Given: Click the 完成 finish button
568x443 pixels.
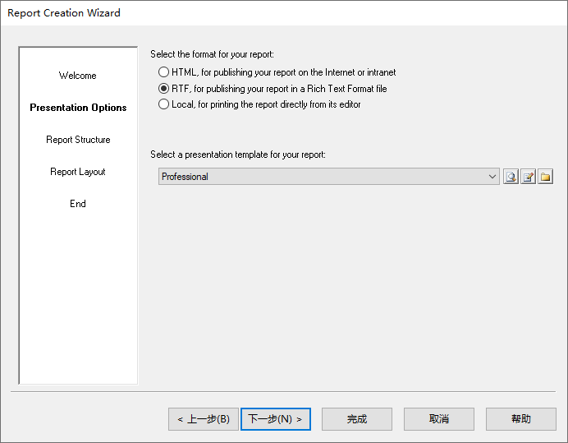Looking at the screenshot, I should 357,419.
